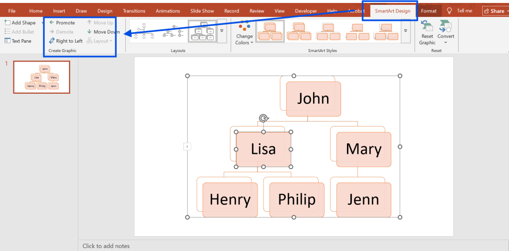Click the Share button
509x251 pixels.
point(494,11)
